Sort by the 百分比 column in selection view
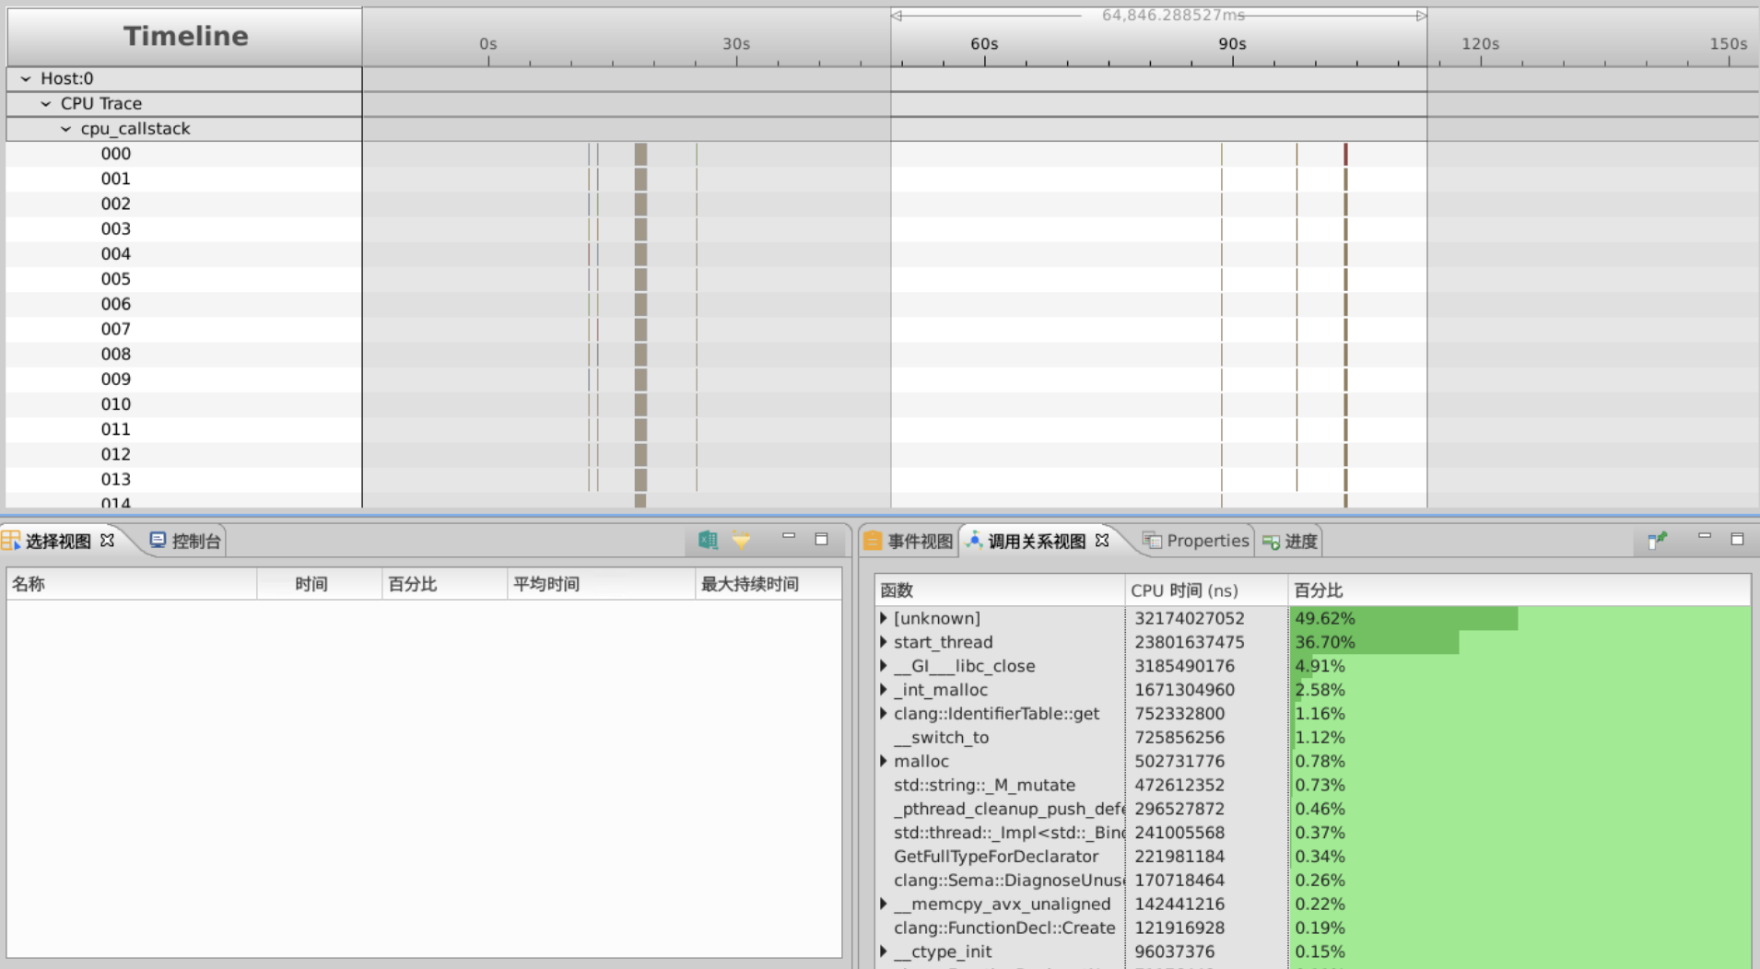 444,584
